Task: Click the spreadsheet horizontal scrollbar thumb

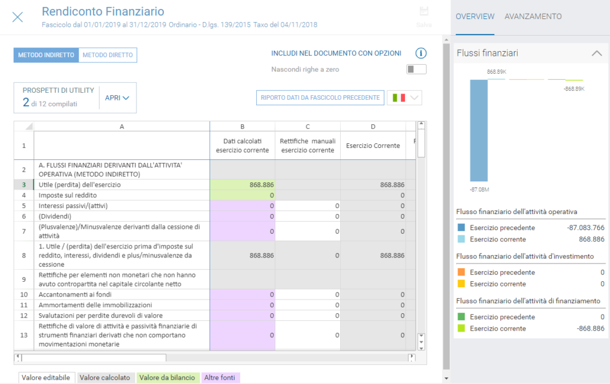Action: tap(94, 358)
